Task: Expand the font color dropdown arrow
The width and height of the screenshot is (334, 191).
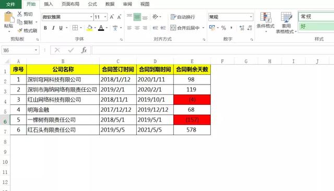Action: click(106, 28)
